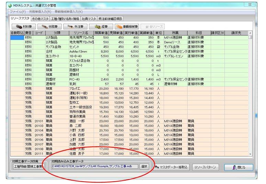Viewport: 266px width, 184px height.
Task: Select the 川野 太郎 employee row
Action: click(x=129, y=131)
